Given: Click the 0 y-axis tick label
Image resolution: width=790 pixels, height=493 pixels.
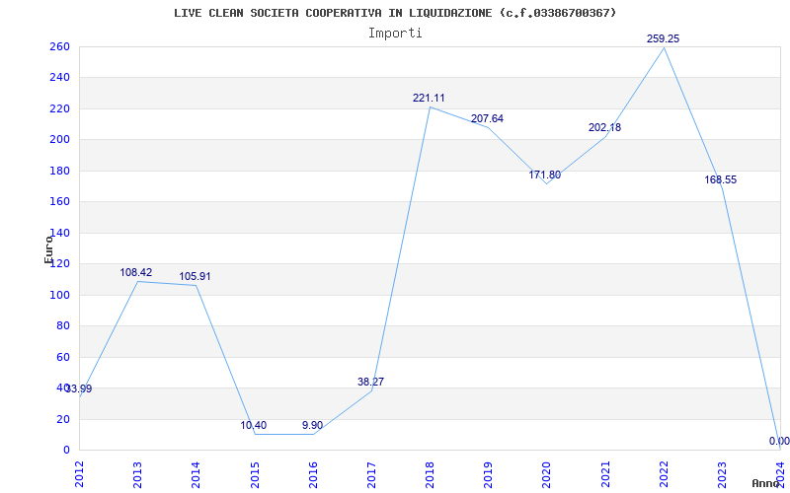Looking at the screenshot, I should 66,450.
